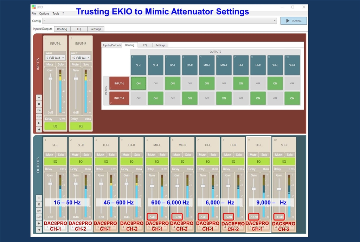The width and height of the screenshot is (360, 242).
Task: Open EQ for the INPUT-R channel
Action: pos(81,126)
